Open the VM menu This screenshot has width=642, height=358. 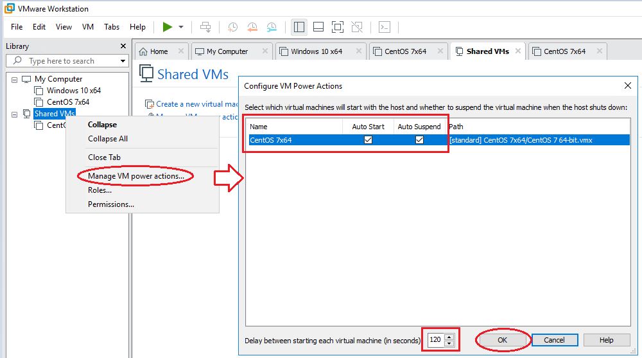(87, 27)
